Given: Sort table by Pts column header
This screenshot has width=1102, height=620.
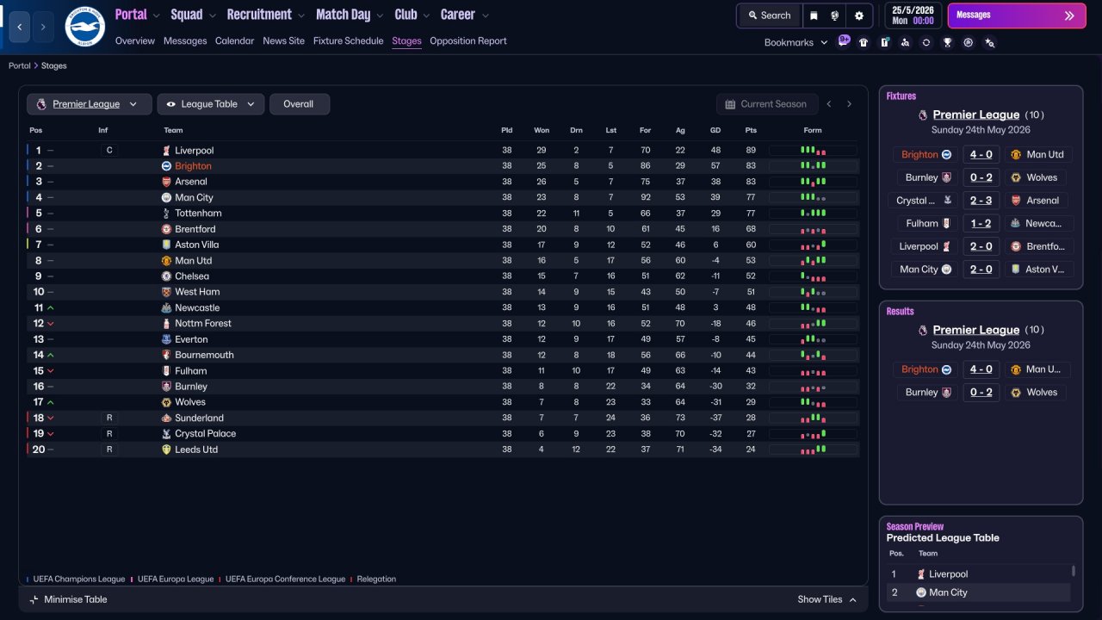Looking at the screenshot, I should point(751,131).
